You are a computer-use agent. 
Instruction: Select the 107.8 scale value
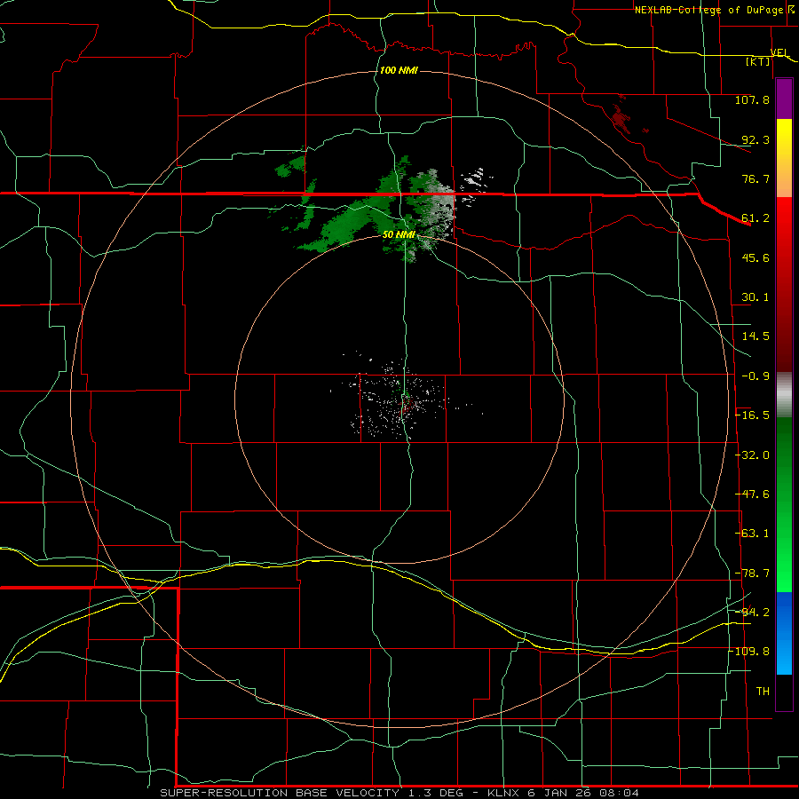click(752, 99)
